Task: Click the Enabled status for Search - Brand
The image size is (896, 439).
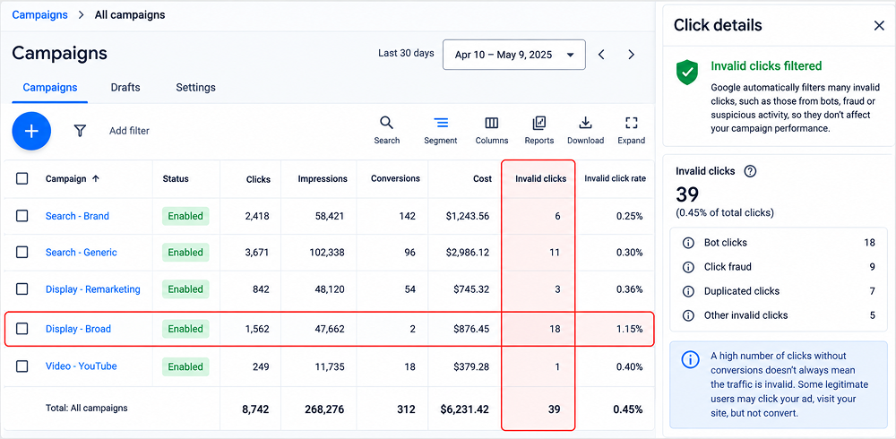Action: click(185, 216)
